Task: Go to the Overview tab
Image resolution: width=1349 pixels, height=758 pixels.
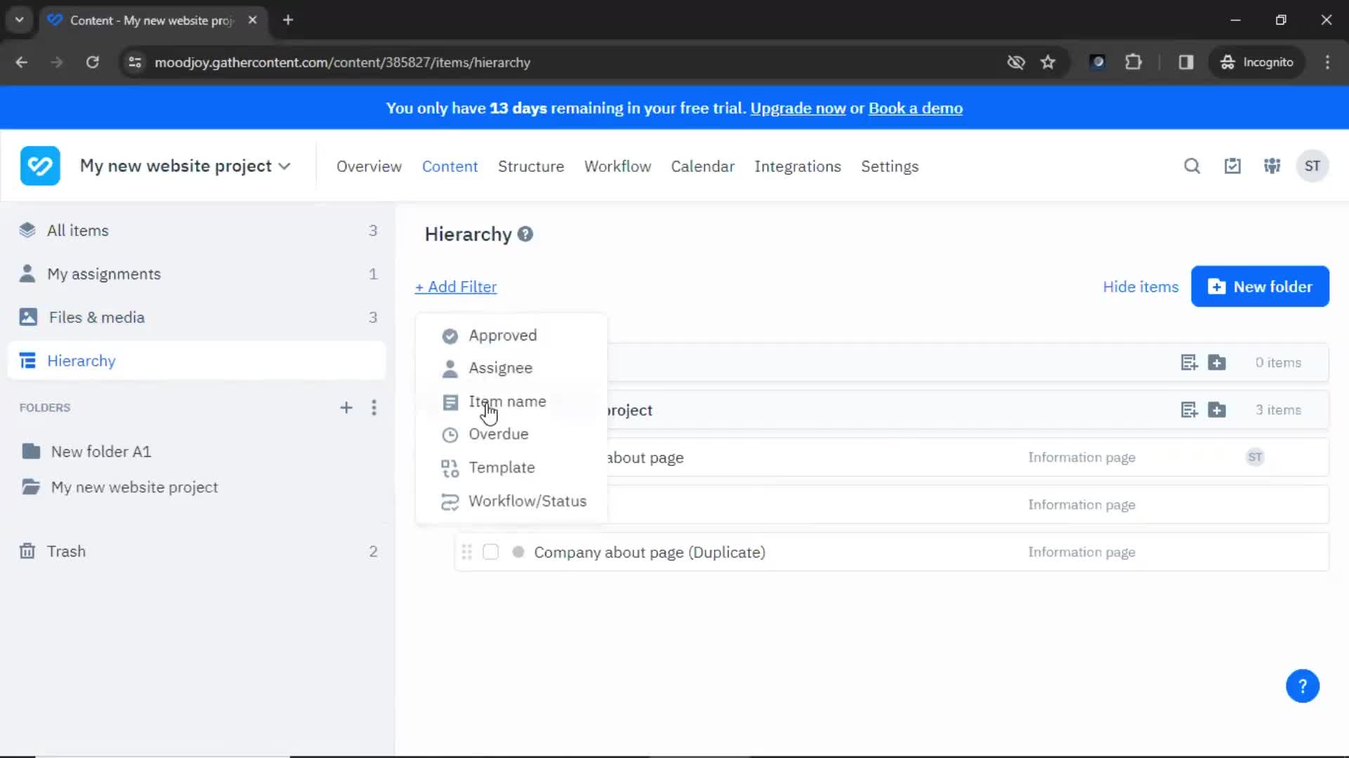Action: (x=369, y=167)
